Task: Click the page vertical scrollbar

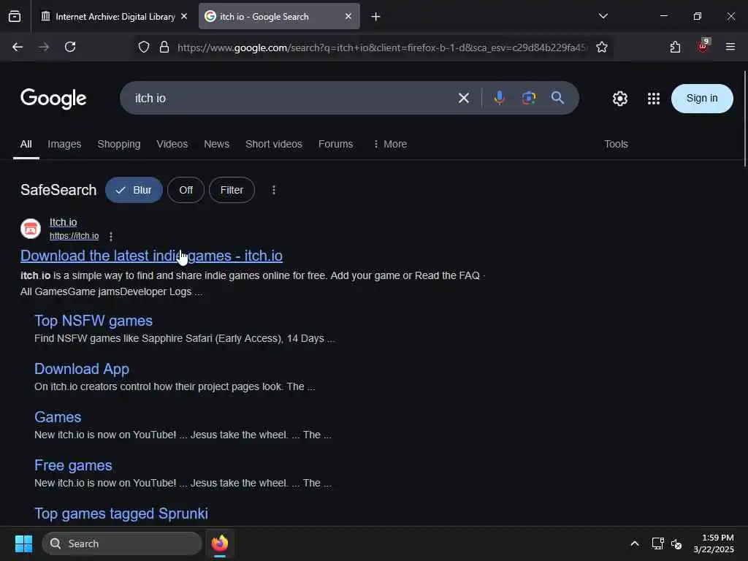Action: click(x=744, y=119)
